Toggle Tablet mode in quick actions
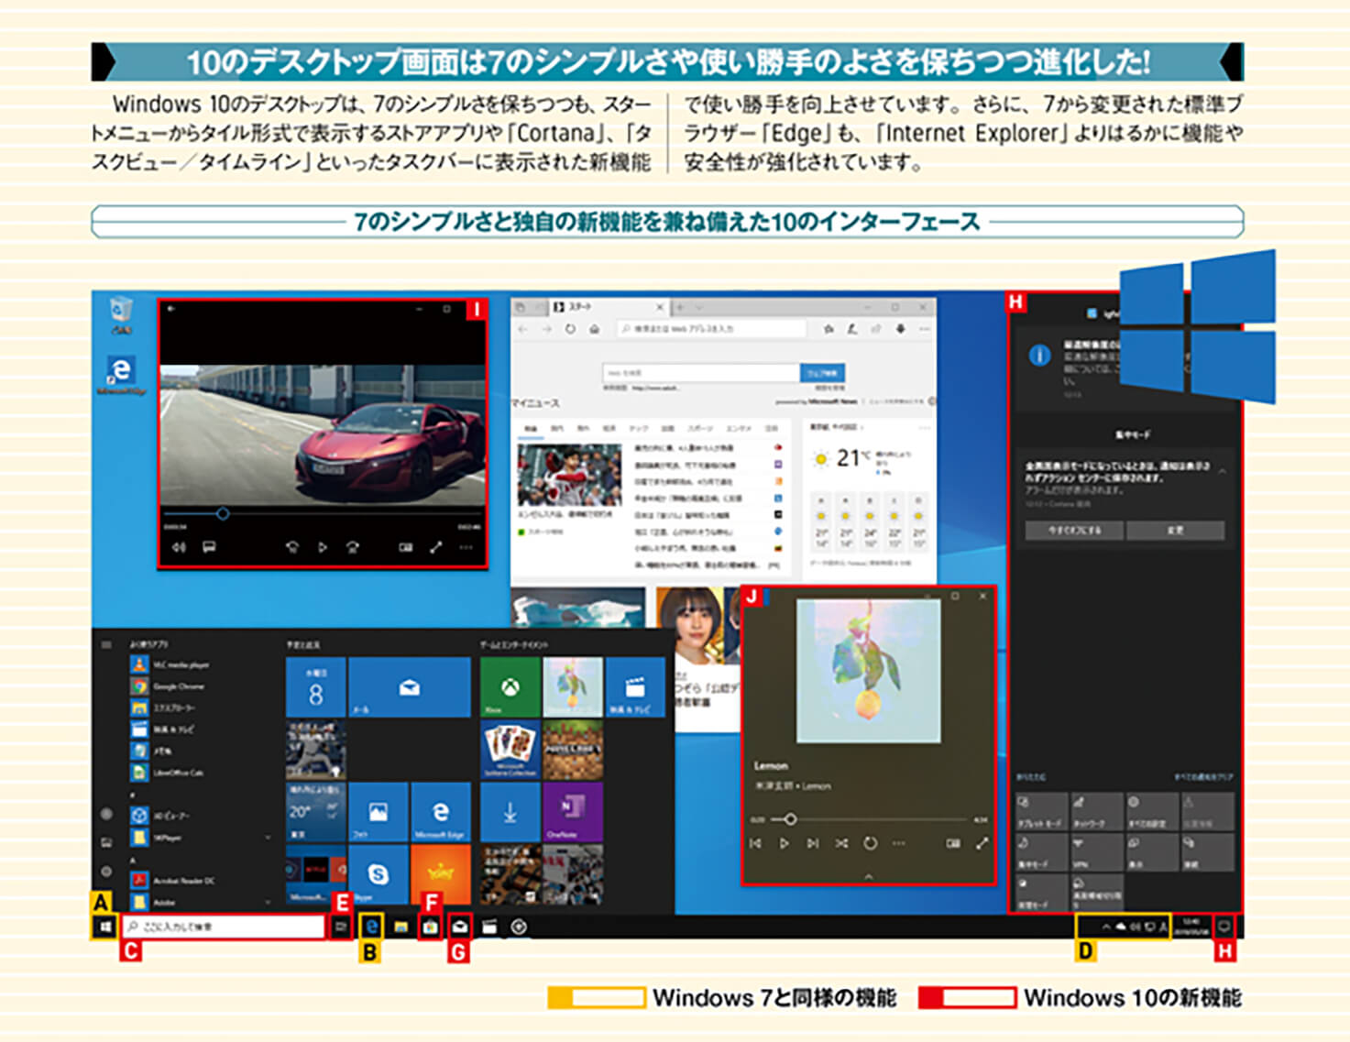Viewport: 1350px width, 1042px height. 1041,812
